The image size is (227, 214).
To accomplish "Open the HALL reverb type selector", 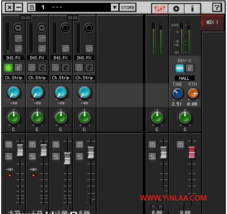I will pyautogui.click(x=184, y=78).
